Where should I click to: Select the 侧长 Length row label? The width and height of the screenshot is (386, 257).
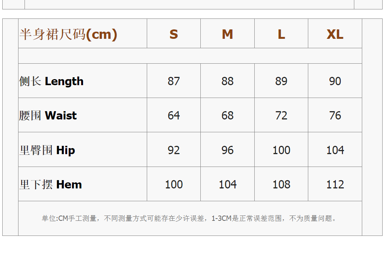(51, 81)
